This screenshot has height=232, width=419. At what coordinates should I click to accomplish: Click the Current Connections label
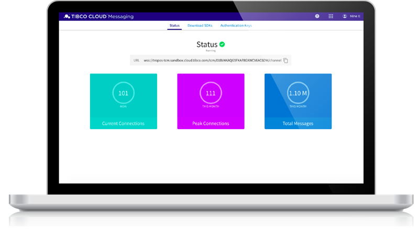click(123, 123)
